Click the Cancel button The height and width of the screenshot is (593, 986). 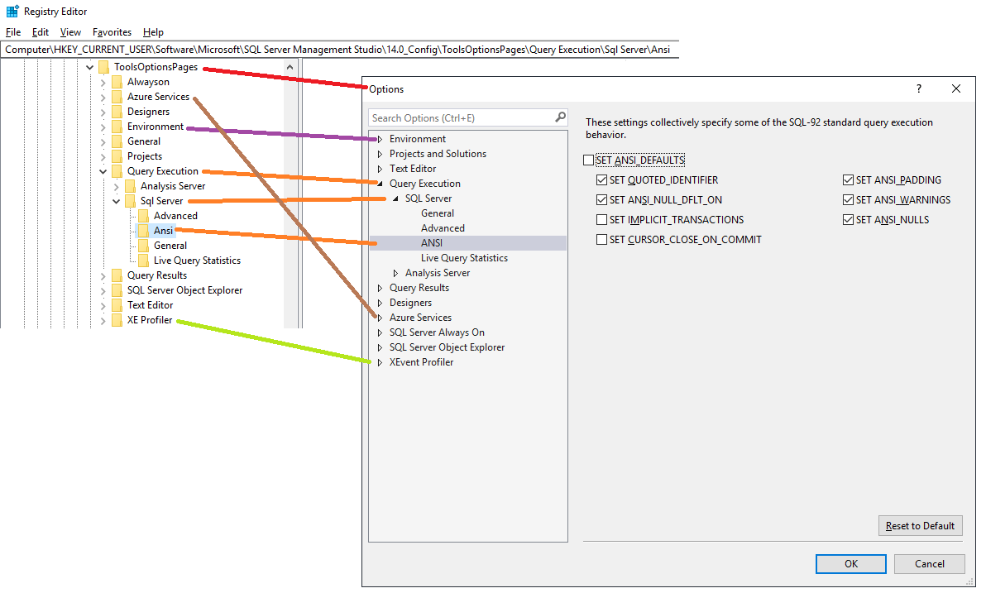point(930,564)
